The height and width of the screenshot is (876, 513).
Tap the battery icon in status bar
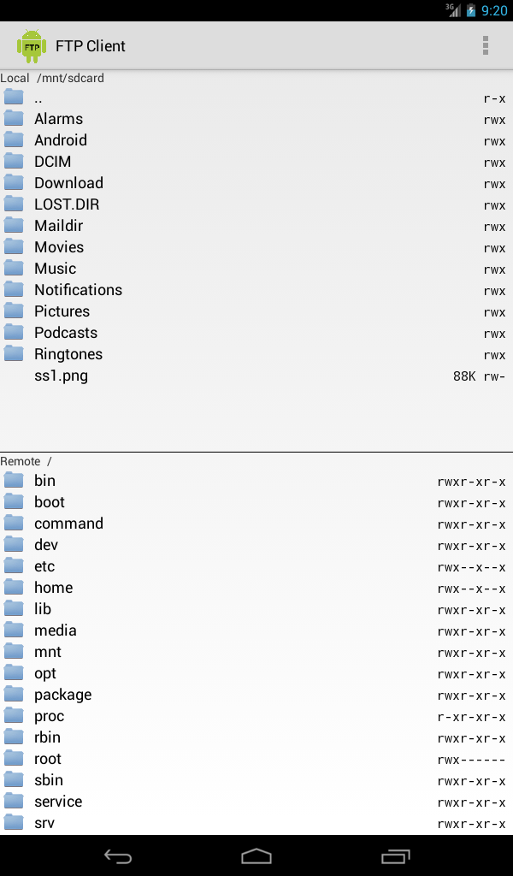471,10
